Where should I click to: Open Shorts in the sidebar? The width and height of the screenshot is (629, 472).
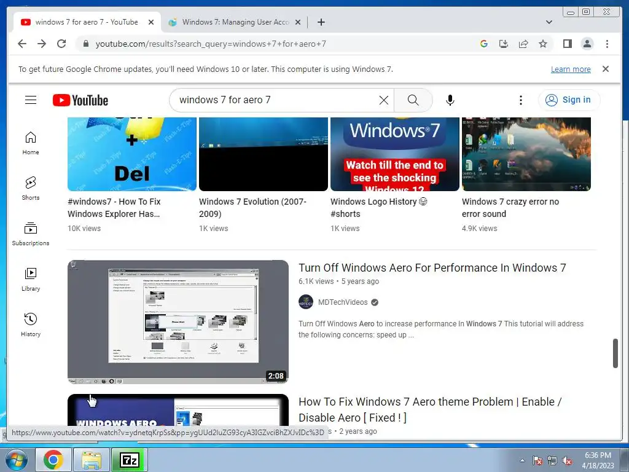[31, 189]
